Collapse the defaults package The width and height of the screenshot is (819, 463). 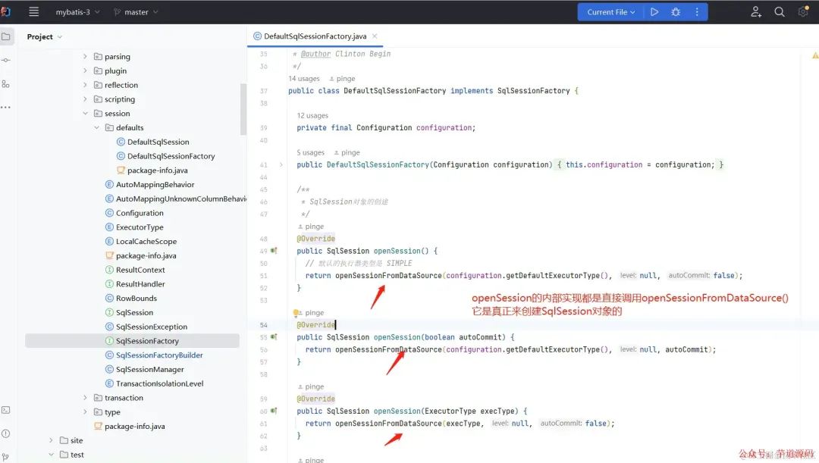[96, 127]
